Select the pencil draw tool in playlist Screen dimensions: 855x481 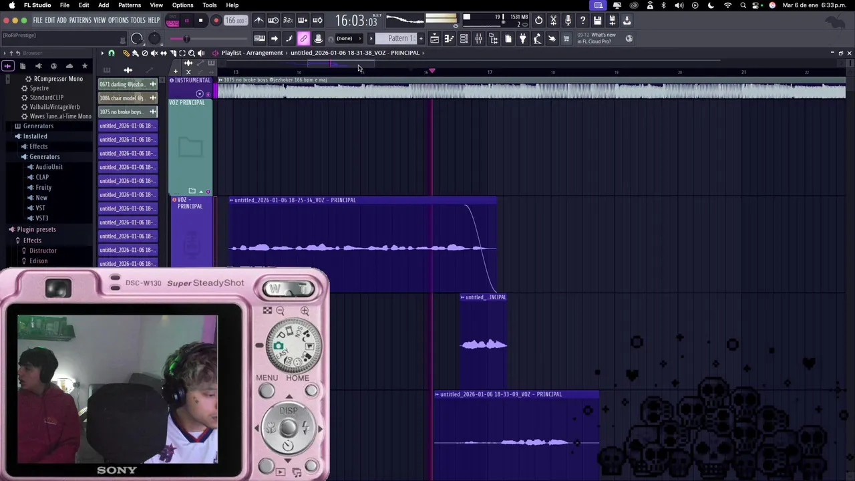[x=126, y=53]
